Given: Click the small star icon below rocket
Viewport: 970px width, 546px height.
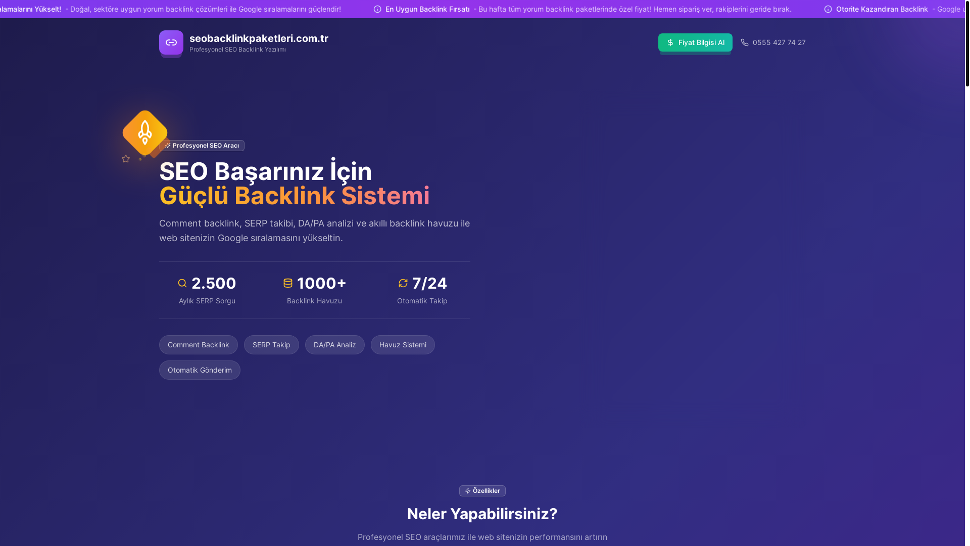Looking at the screenshot, I should pyautogui.click(x=126, y=159).
